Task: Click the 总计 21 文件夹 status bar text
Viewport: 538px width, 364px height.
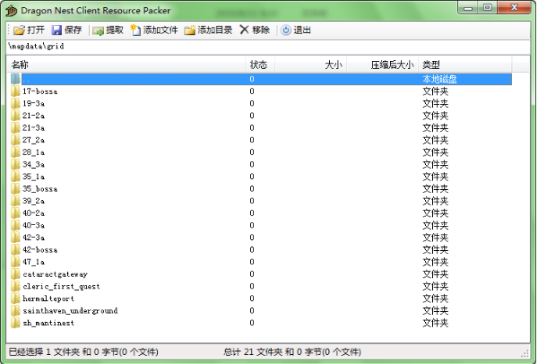Action: 292,352
